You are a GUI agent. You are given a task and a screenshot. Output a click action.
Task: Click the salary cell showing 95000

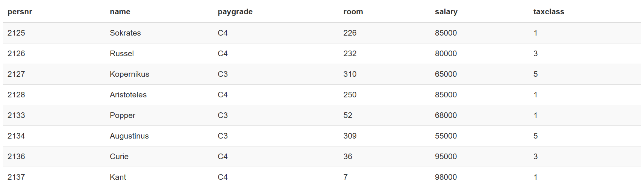coord(446,157)
